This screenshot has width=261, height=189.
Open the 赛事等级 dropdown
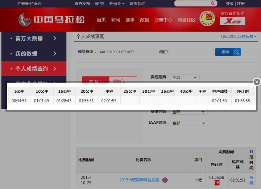point(188,112)
